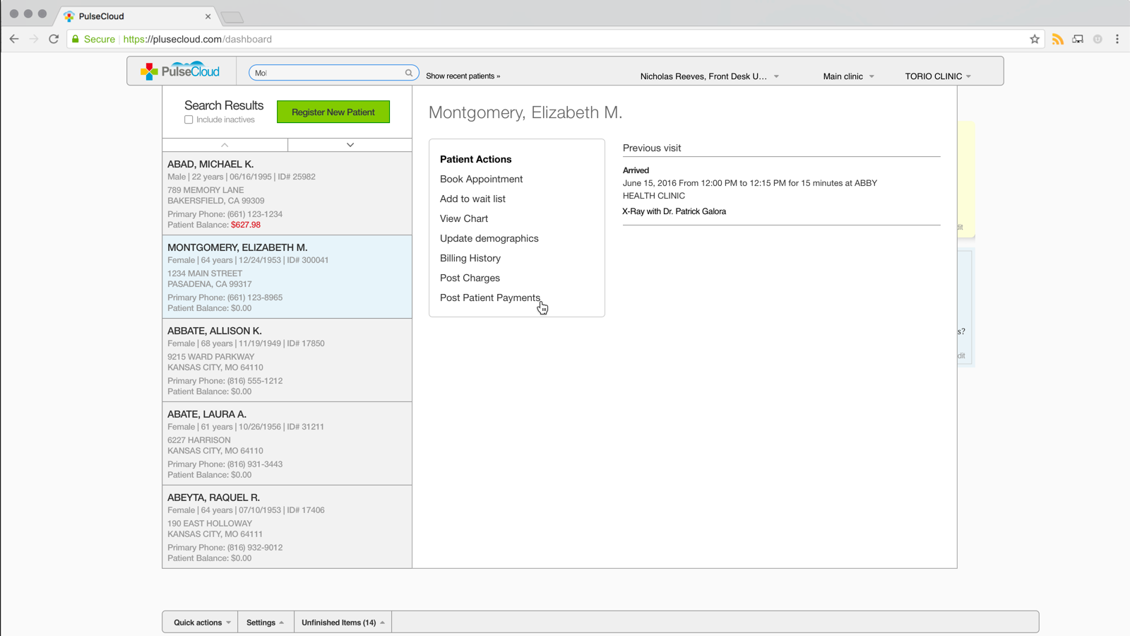Reload the page in browser
This screenshot has height=636, width=1130.
(x=54, y=40)
